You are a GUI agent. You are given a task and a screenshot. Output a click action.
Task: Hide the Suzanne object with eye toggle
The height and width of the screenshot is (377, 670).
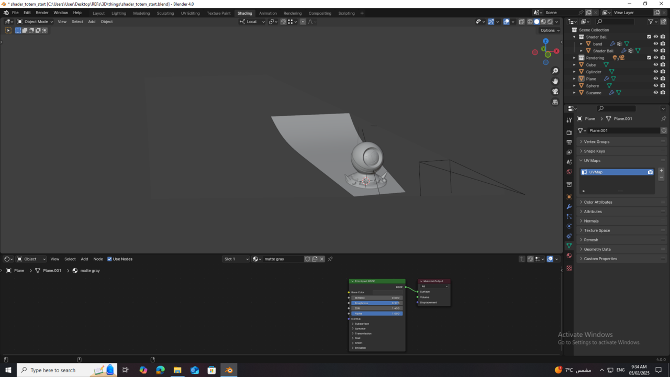coord(656,93)
